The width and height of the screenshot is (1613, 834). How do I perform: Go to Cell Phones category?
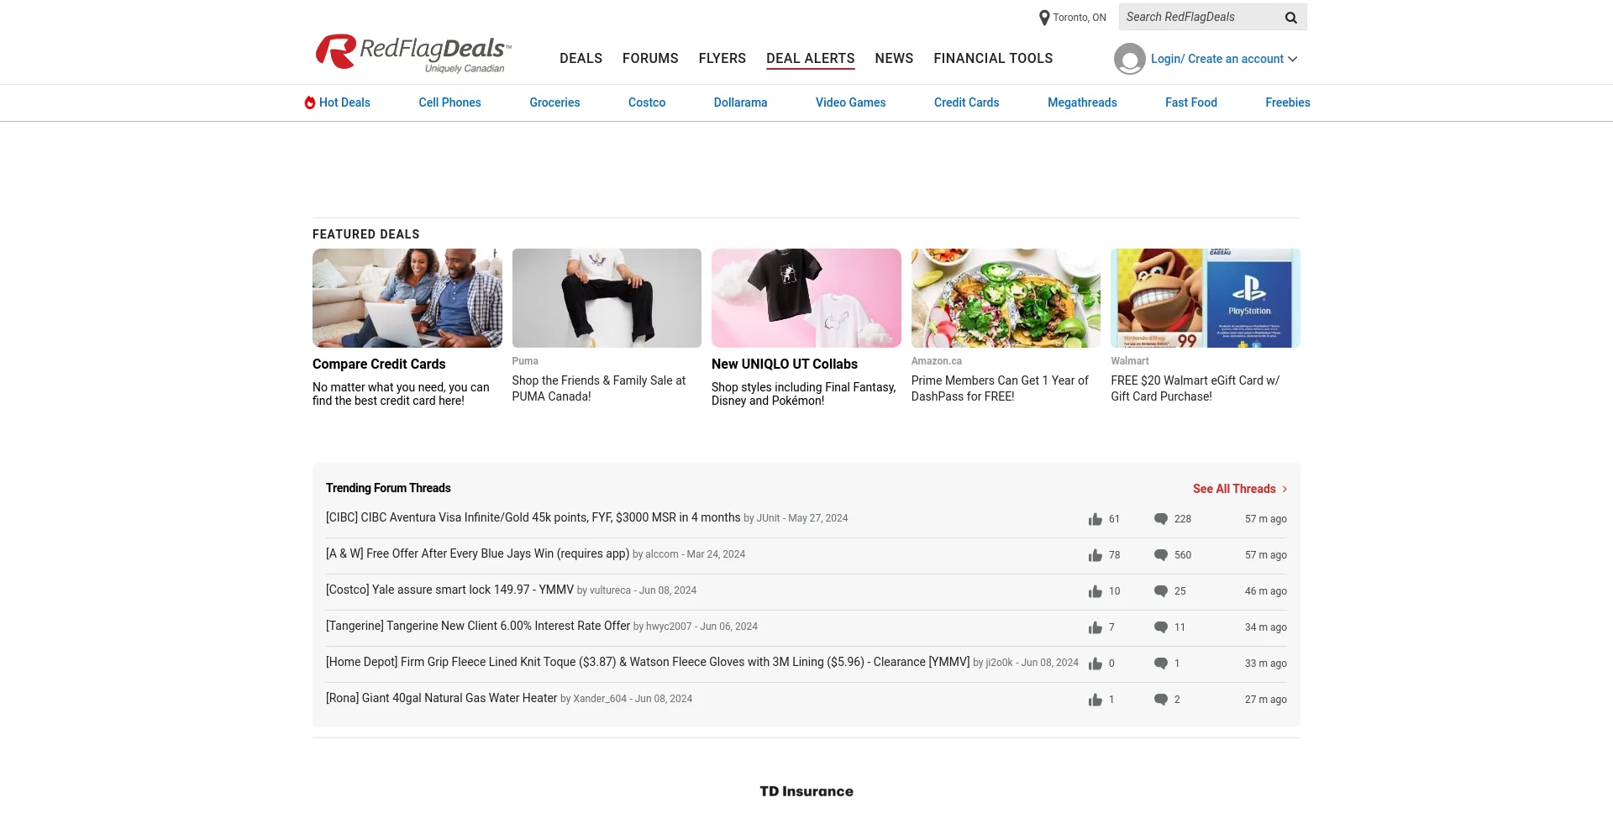tap(449, 102)
